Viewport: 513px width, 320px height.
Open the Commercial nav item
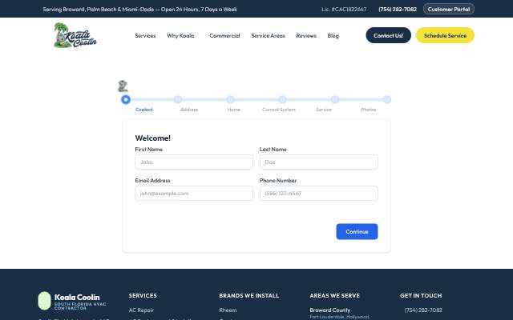224,35
